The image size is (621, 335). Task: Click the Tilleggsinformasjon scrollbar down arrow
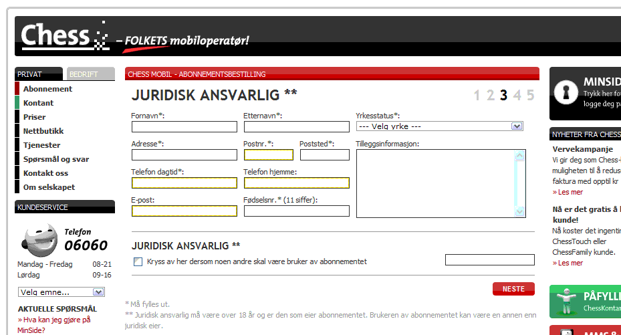[x=519, y=211]
